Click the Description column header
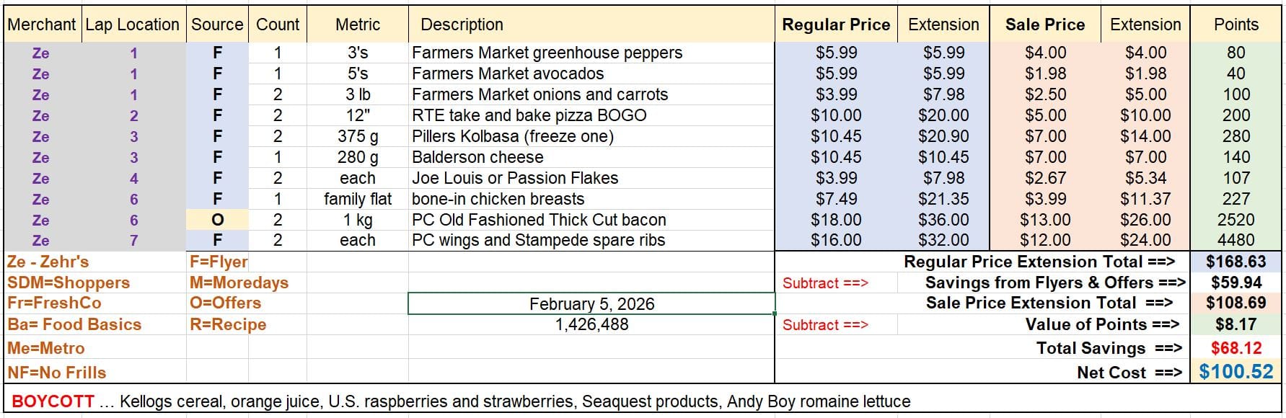1286x418 pixels. pyautogui.click(x=462, y=25)
